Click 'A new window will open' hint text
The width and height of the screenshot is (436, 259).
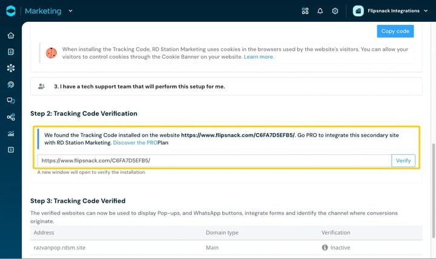click(x=91, y=172)
